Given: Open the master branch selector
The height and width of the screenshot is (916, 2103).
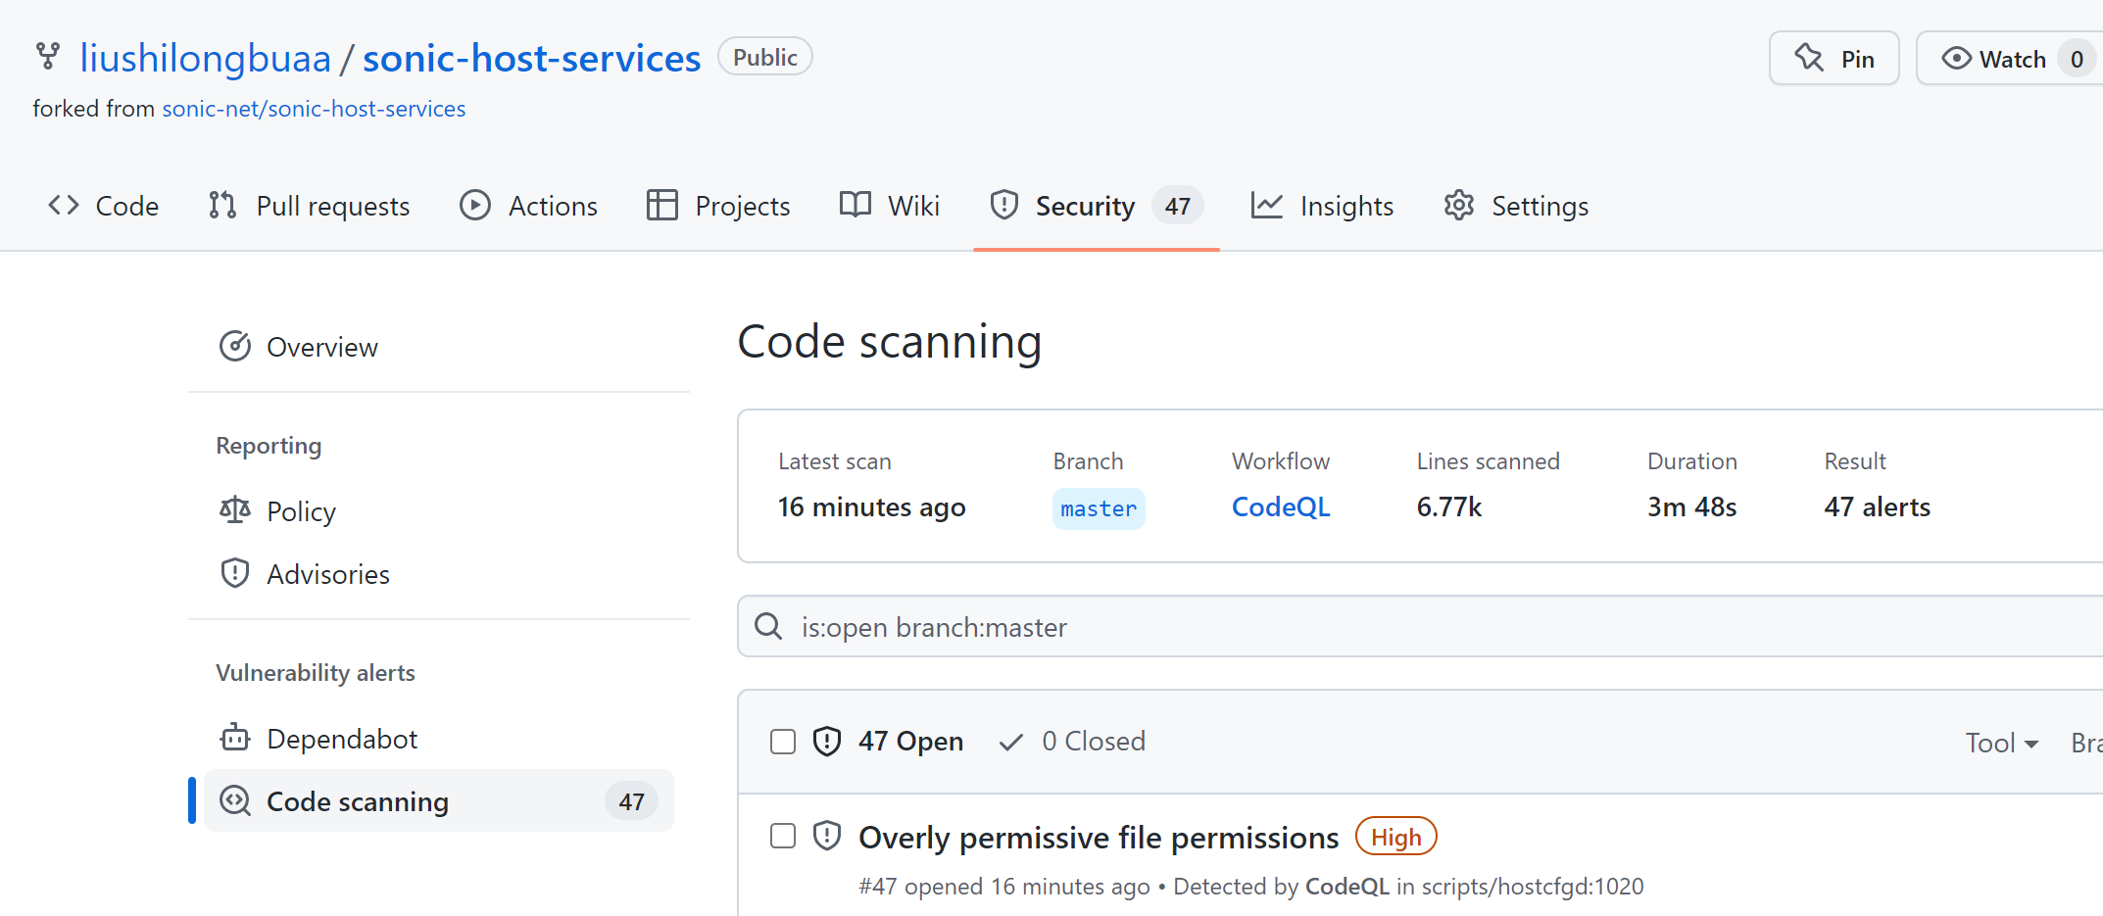Looking at the screenshot, I should tap(1098, 508).
